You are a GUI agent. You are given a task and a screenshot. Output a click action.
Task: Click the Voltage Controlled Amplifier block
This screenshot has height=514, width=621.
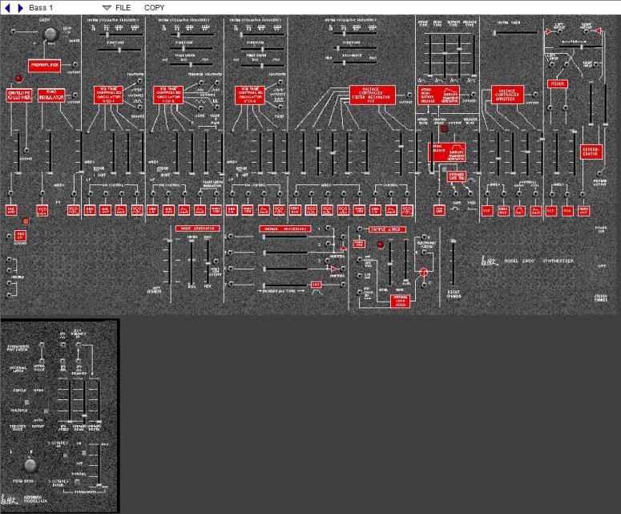(x=506, y=96)
